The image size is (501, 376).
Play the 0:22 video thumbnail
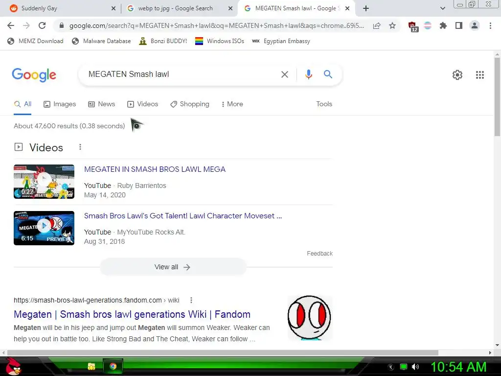tap(44, 182)
